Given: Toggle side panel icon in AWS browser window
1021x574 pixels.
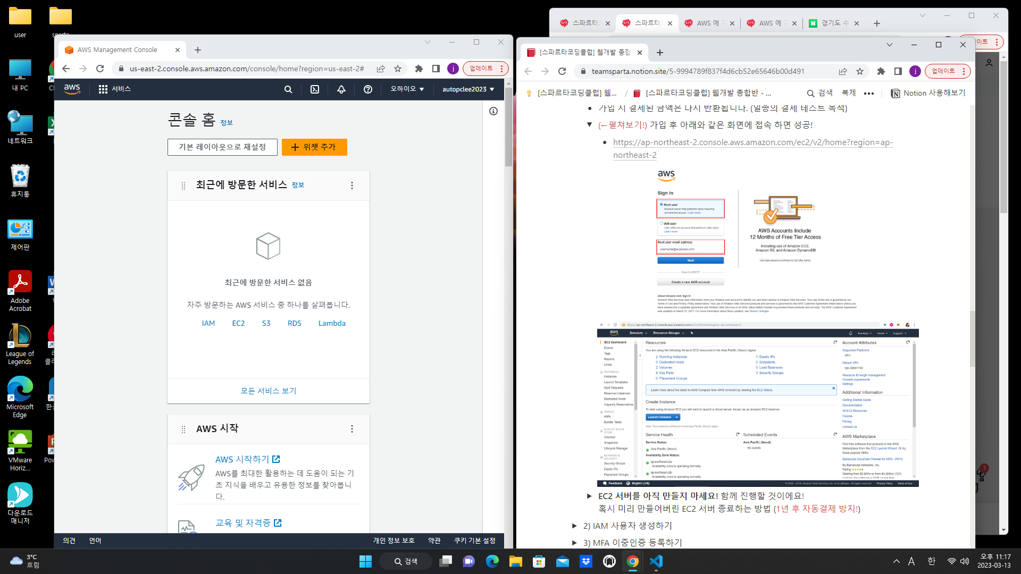Looking at the screenshot, I should 436,69.
